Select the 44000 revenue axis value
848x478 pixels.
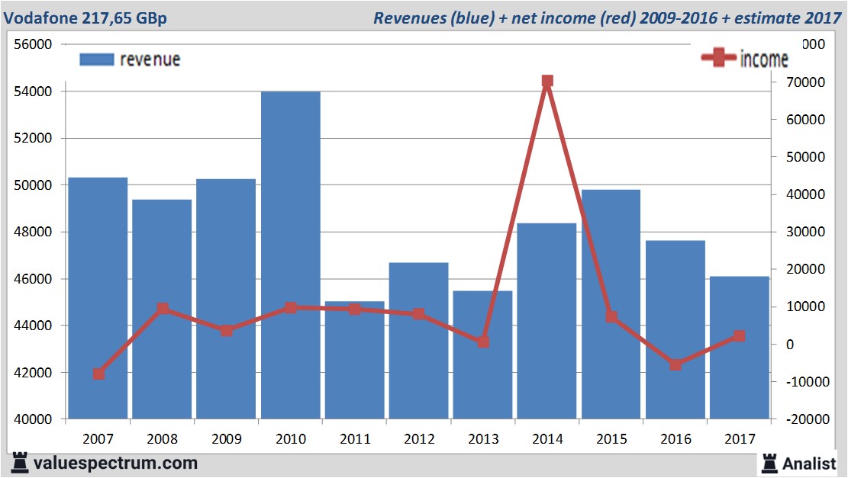[x=33, y=326]
